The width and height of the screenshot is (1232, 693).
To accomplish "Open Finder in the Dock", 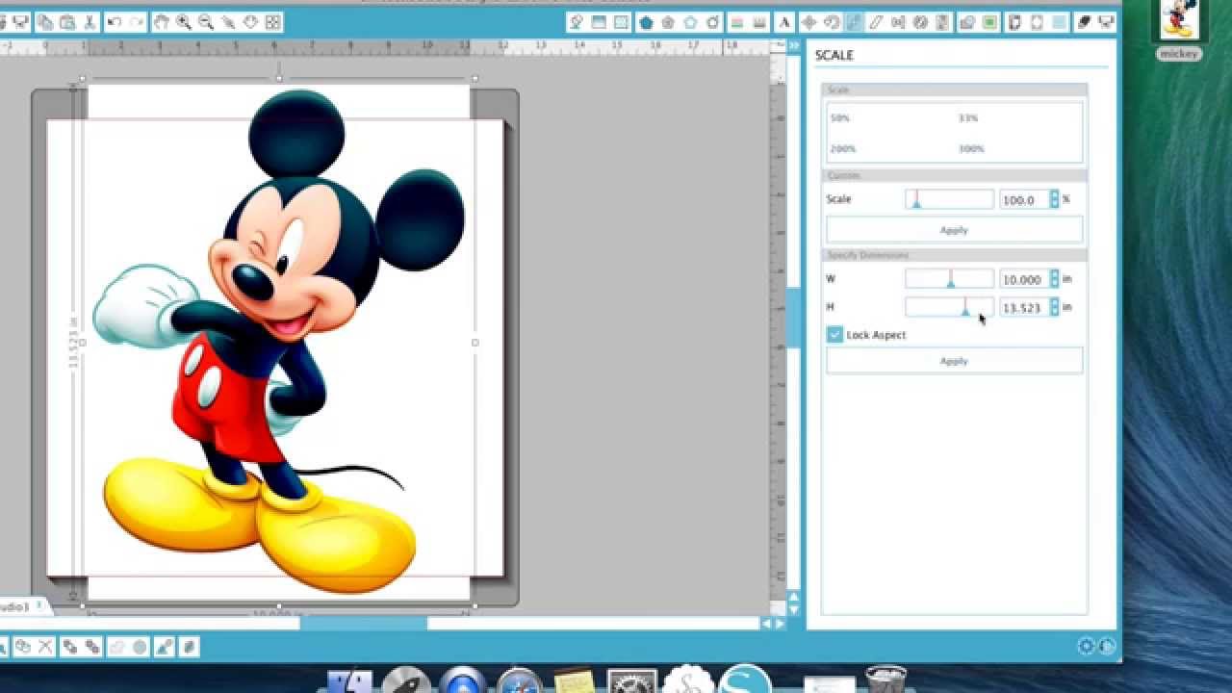I will coord(349,680).
